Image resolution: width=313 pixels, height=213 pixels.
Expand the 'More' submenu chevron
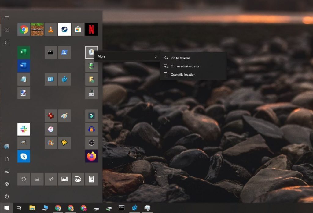[x=156, y=56]
